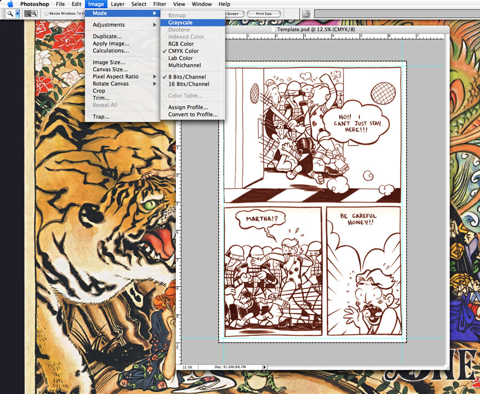Expand the Mode submenu
Screen dimensions: 480x394
122,13
